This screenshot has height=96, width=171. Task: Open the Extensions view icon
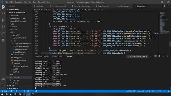tap(3, 34)
